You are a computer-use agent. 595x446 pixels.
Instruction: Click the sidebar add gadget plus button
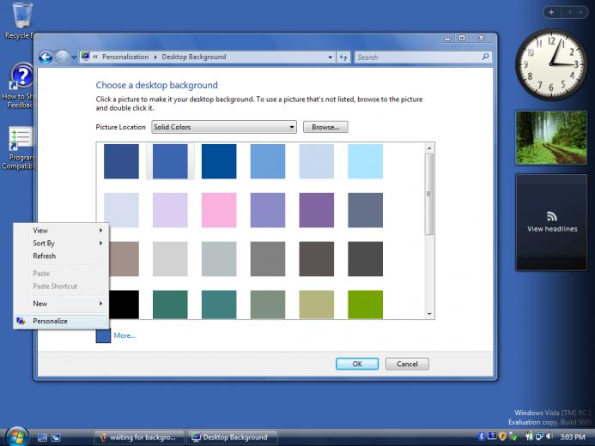(x=552, y=12)
